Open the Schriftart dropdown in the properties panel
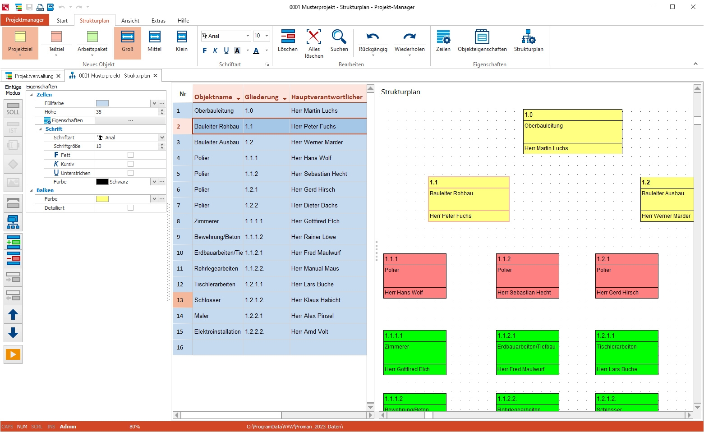This screenshot has height=432, width=704. coord(162,138)
